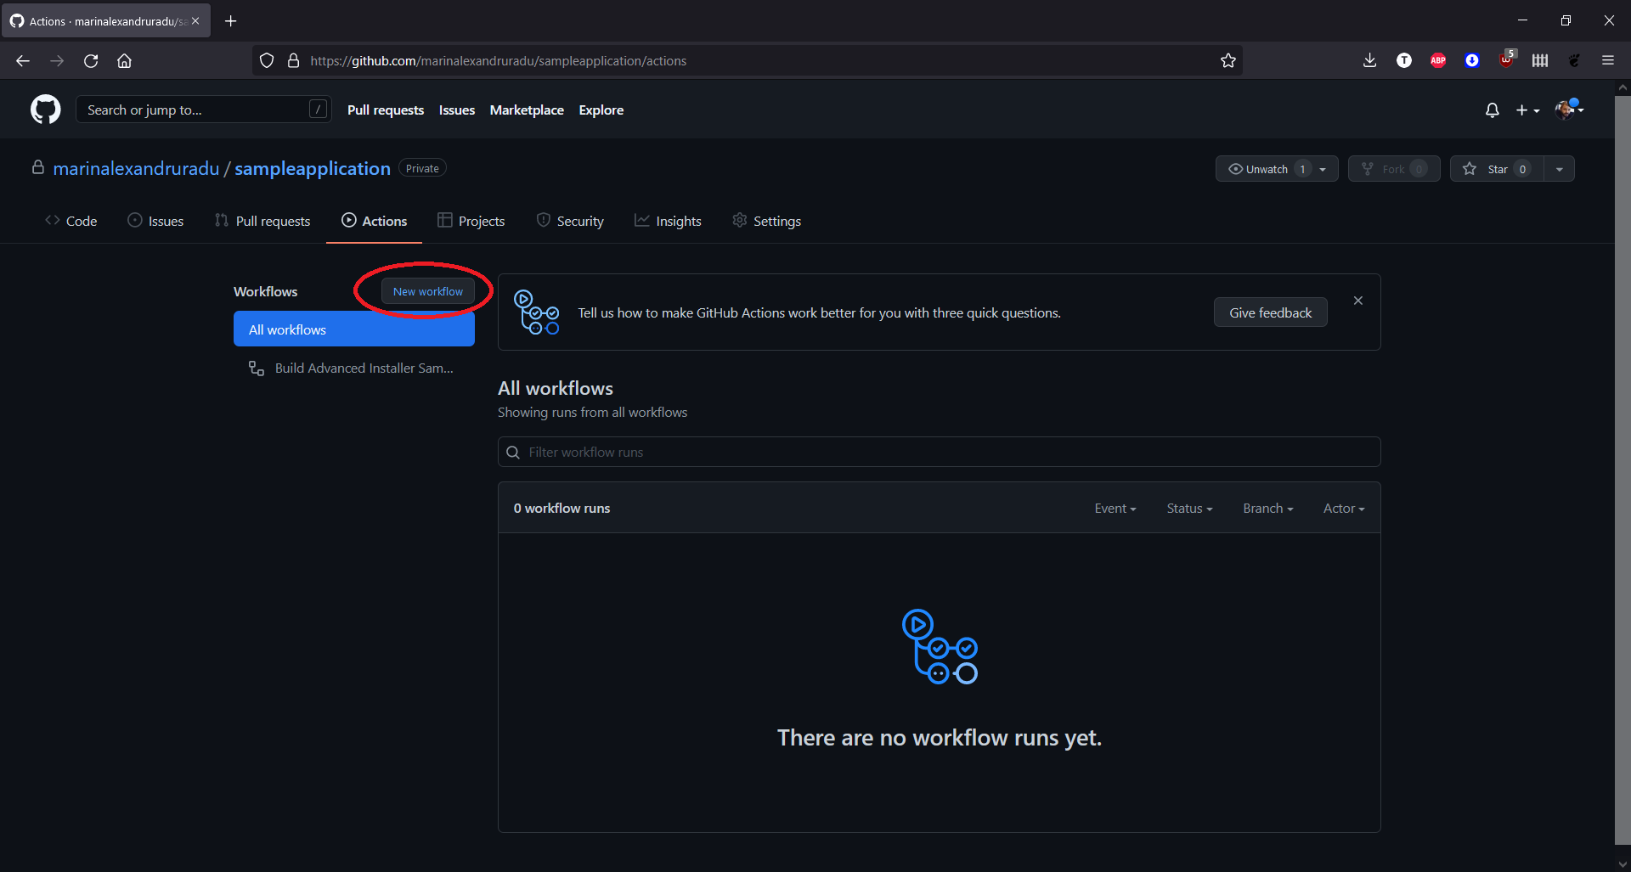
Task: Open the Firefox hamburger menu
Action: [x=1607, y=60]
